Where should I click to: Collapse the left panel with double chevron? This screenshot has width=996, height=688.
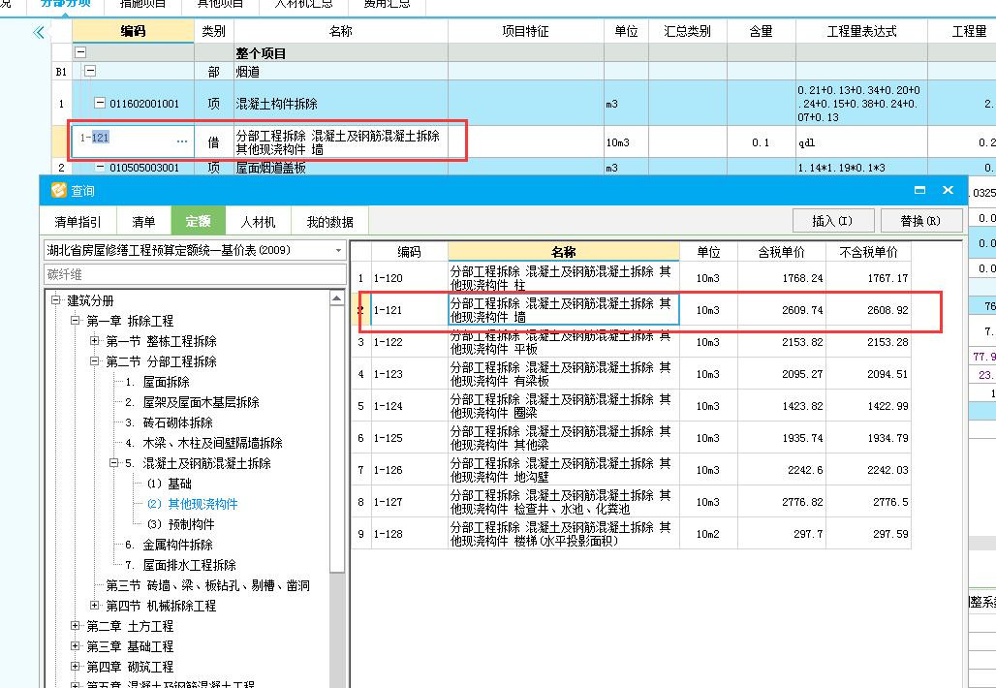point(39,32)
